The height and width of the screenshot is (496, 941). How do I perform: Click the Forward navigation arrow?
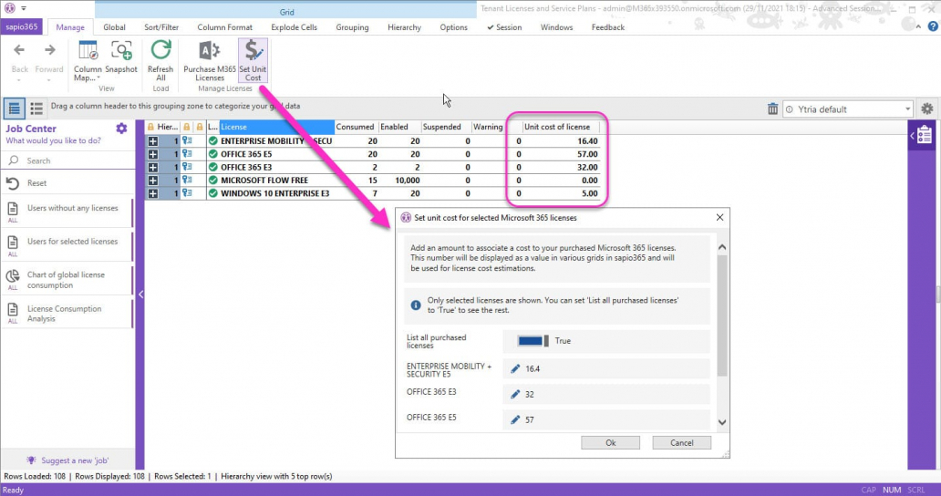(49, 50)
